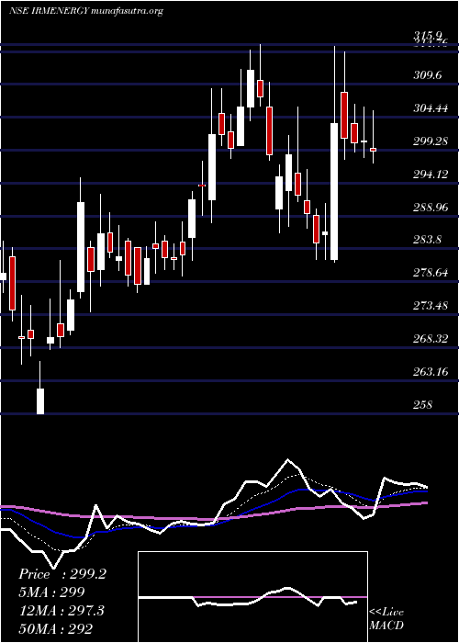Click the 288.96 price axis label
The image size is (459, 643).
(x=431, y=208)
